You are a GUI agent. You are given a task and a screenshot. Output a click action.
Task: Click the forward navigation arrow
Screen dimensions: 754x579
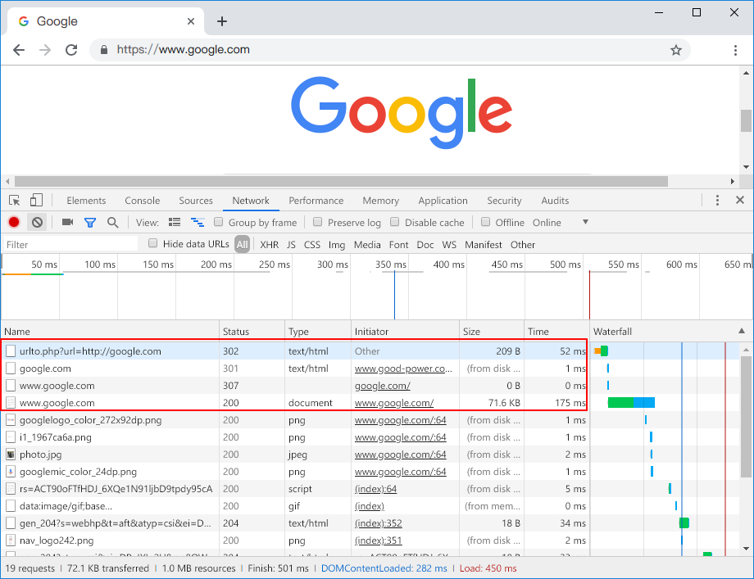tap(45, 50)
